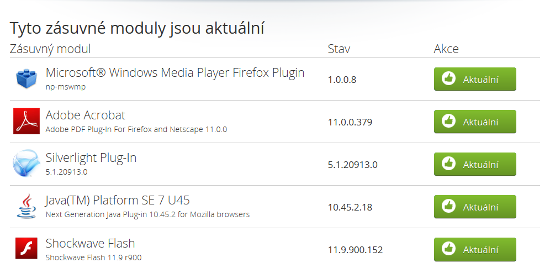Click the Java version number 10.45.2.18

(x=350, y=207)
